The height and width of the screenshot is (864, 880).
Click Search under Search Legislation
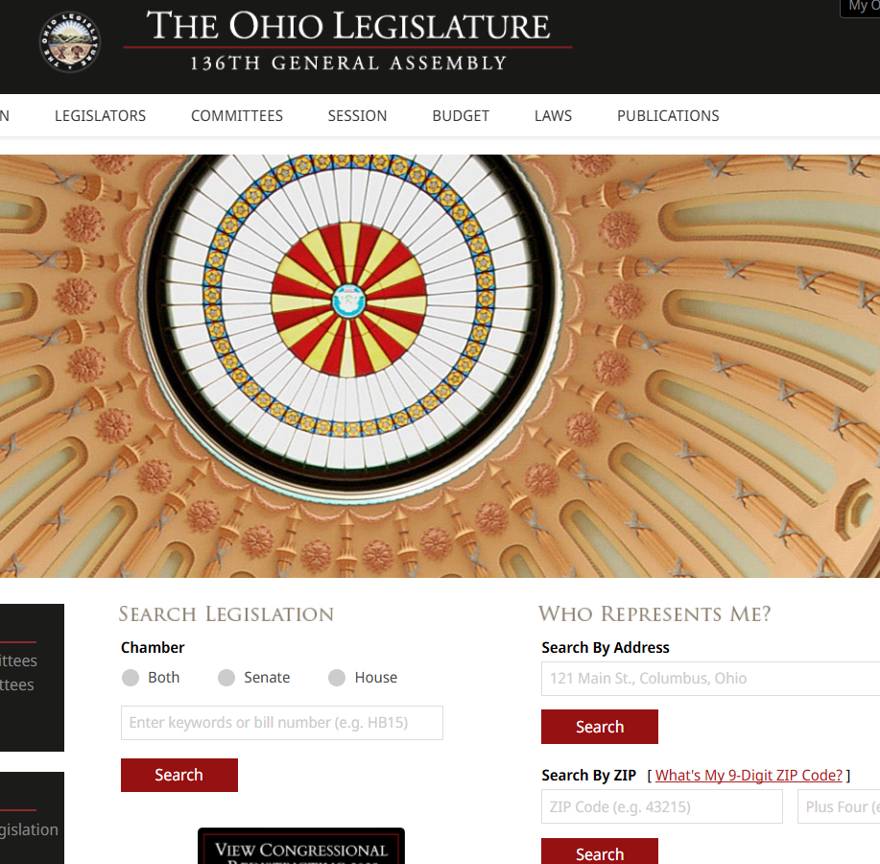179,775
